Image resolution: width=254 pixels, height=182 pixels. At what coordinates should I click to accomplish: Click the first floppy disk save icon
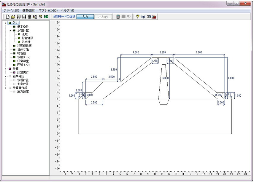tap(19, 17)
